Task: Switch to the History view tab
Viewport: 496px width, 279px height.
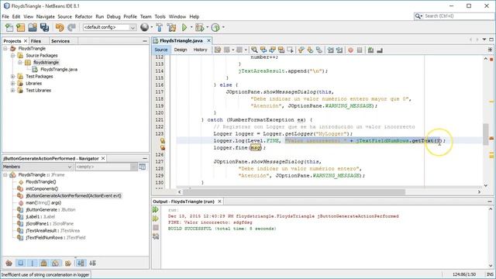Action: (200, 50)
